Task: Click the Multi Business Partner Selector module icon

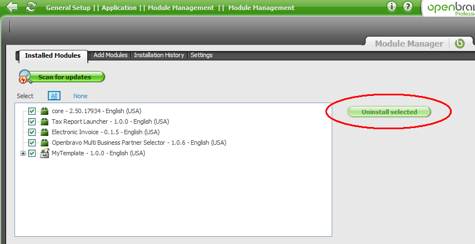Action: point(44,143)
